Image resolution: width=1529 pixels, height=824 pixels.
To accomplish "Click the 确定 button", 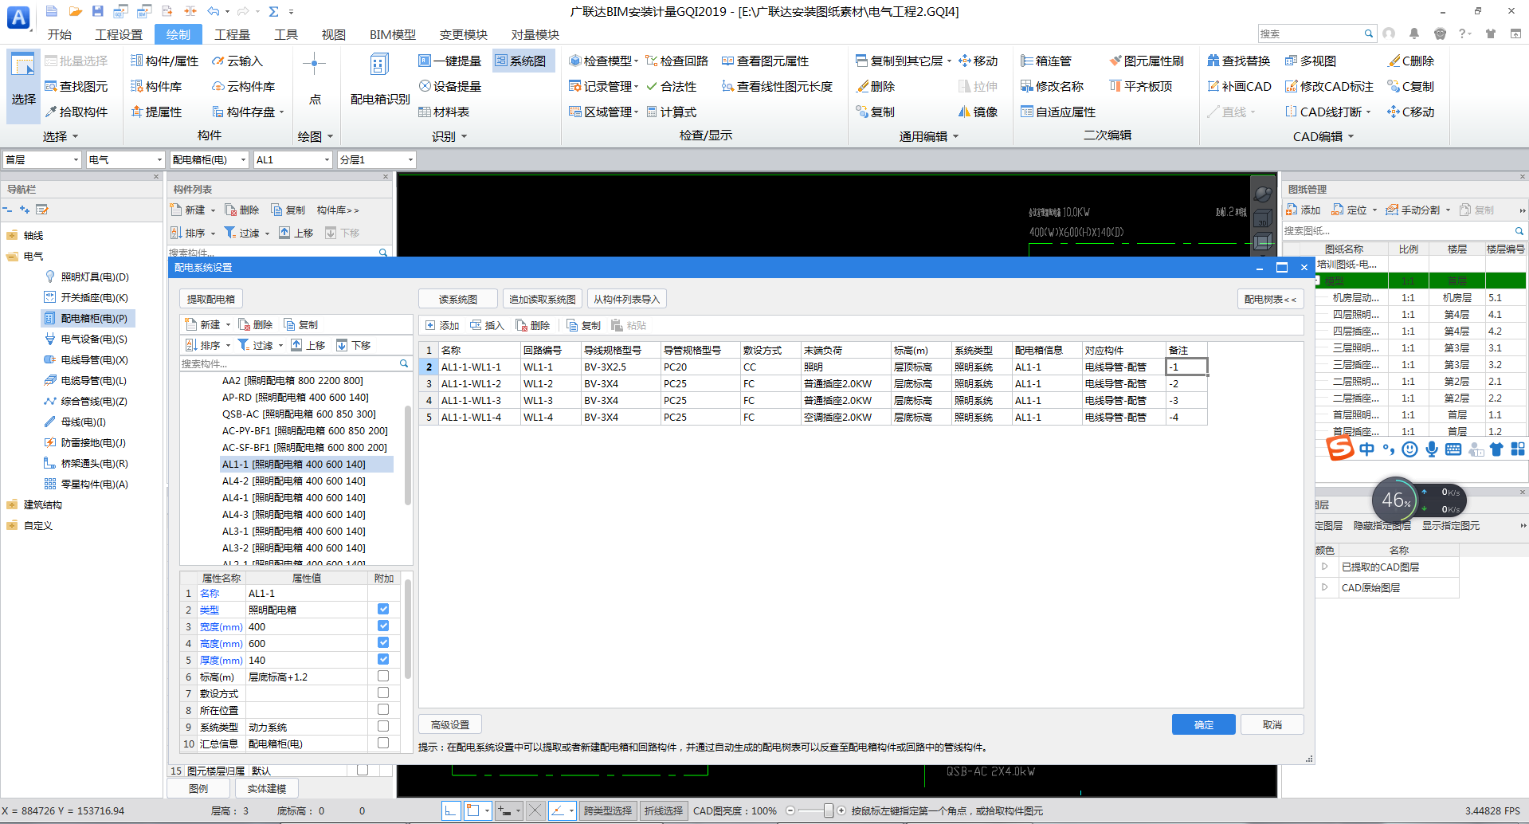I will point(1203,724).
